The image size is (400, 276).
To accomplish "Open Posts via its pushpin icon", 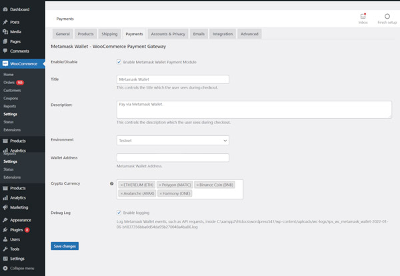I will pos(5,22).
